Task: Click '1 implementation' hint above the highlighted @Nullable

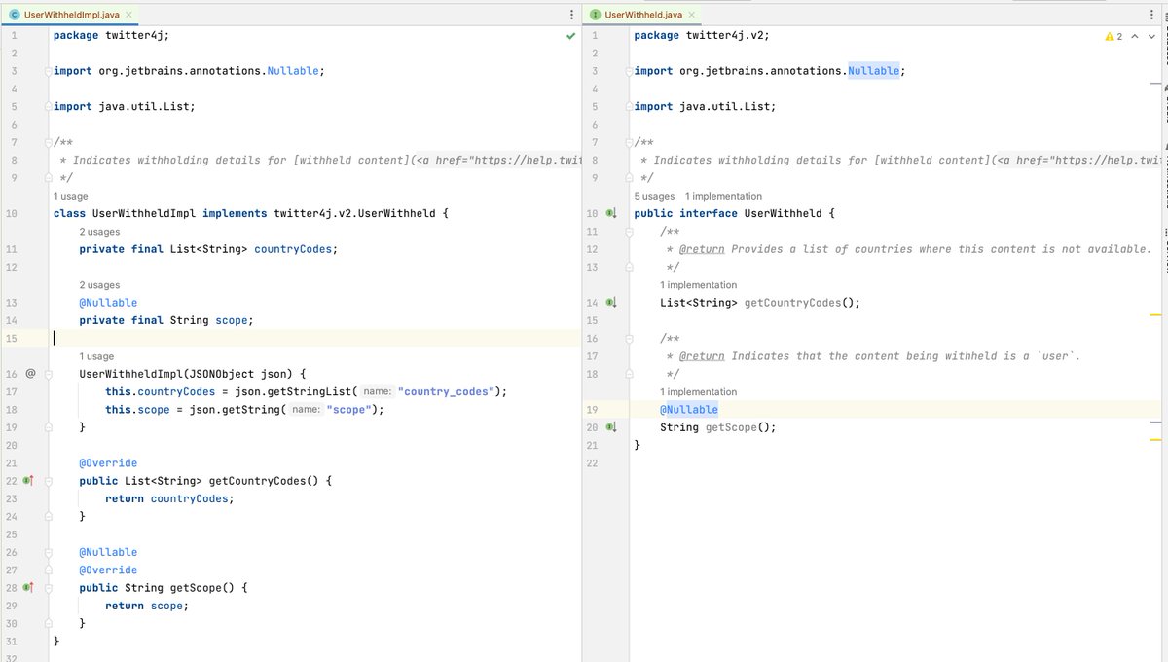Action: point(699,392)
